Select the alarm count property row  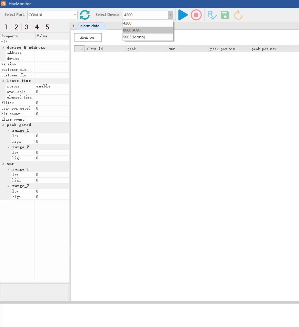tap(34, 119)
